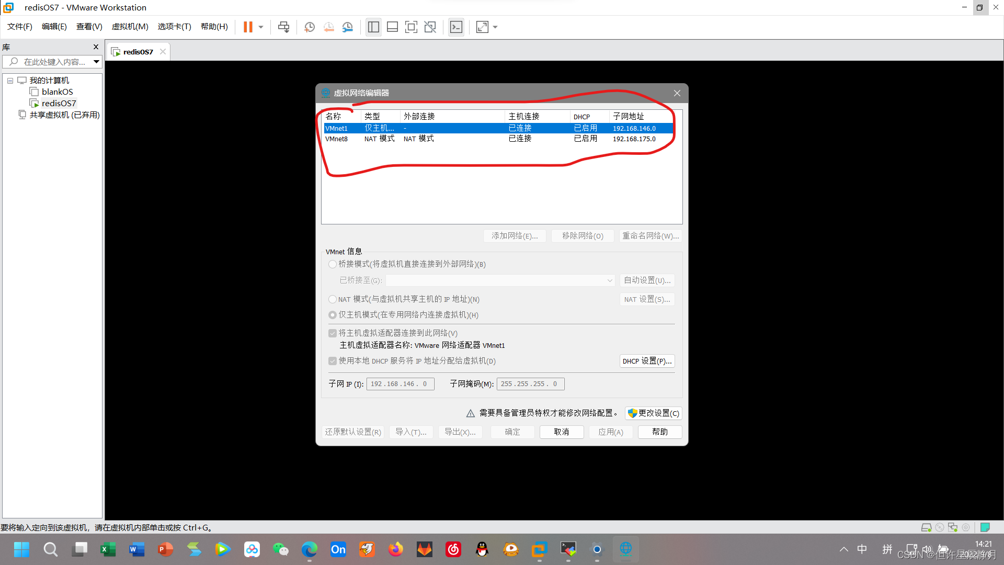Screen dimensions: 1004x565
Task: Click 重命名网络(W)... button
Action: click(x=651, y=236)
